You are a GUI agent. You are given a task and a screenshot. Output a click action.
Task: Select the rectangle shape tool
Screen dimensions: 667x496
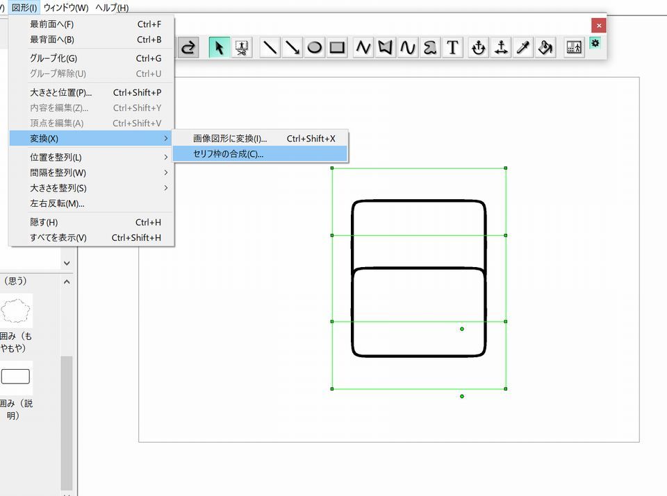pos(338,48)
